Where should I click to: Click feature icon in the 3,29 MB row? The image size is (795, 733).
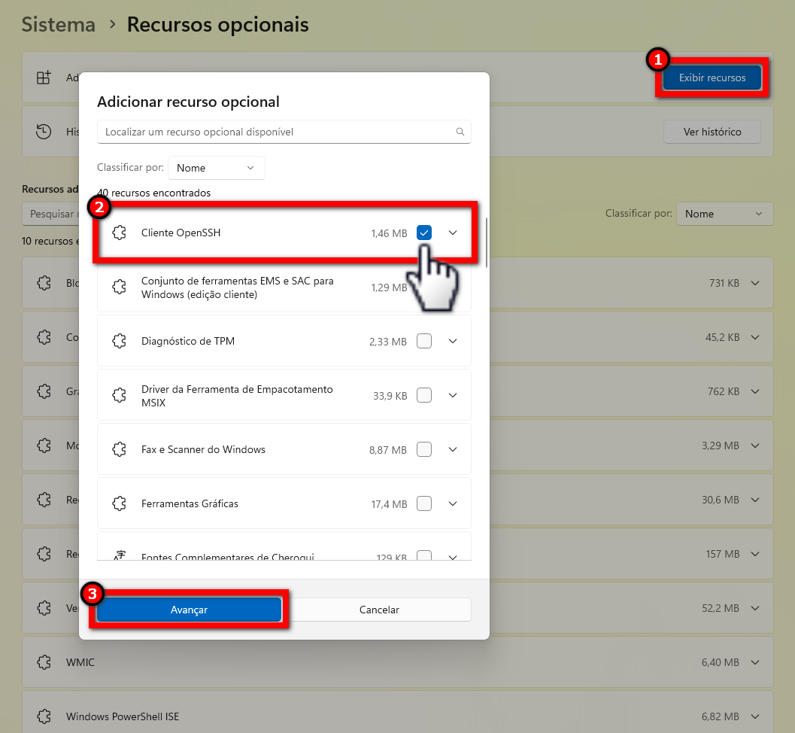click(44, 446)
